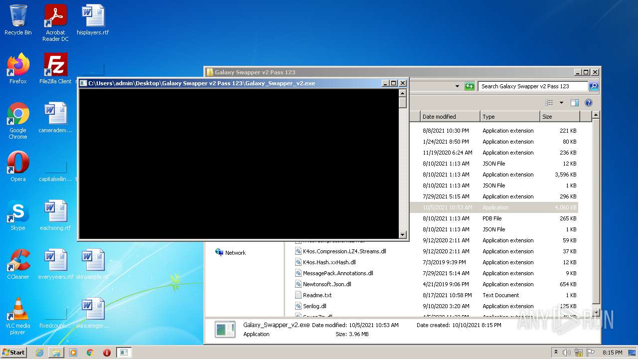Launch Opera browser shortcut
638x359 pixels.
point(18,167)
